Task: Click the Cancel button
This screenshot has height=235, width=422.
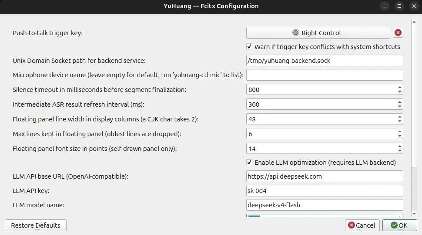Action: [x=362, y=225]
